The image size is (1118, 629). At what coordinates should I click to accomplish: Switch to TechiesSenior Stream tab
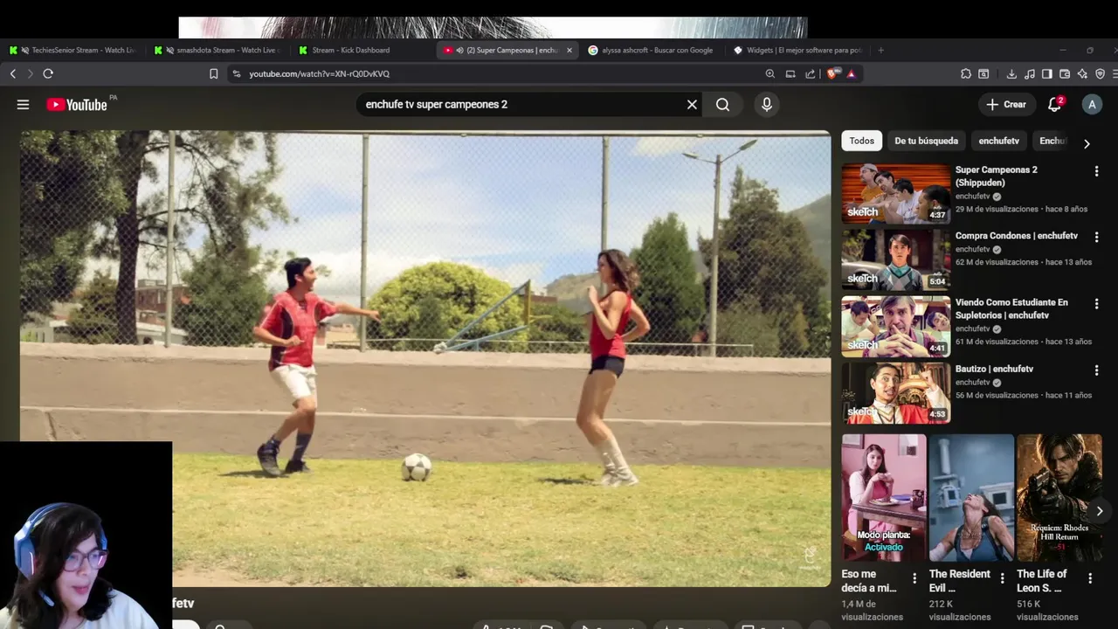click(74, 51)
